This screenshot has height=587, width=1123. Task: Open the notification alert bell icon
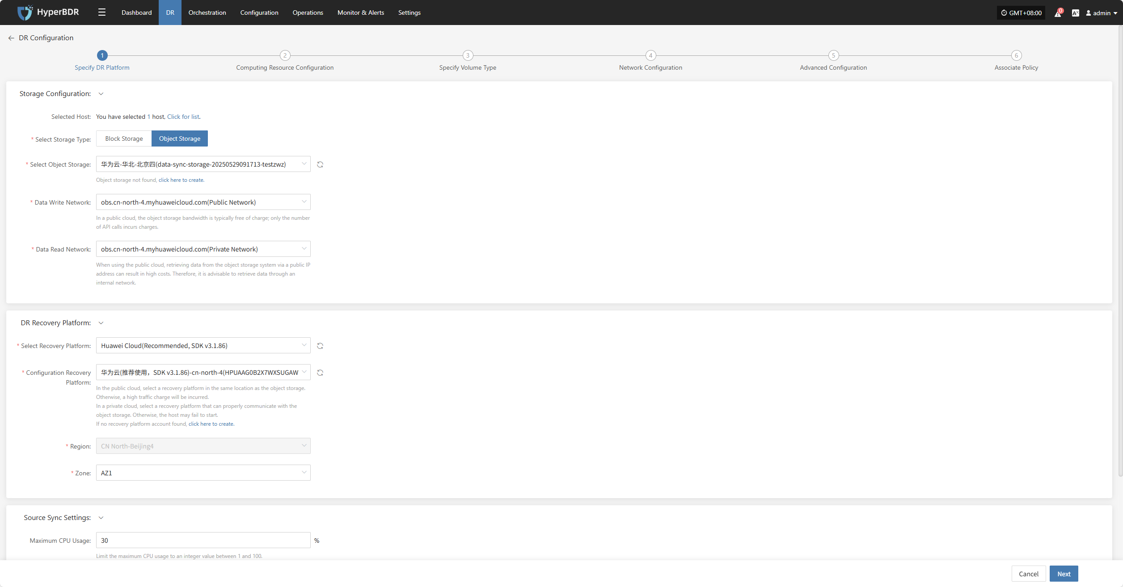[1058, 13]
